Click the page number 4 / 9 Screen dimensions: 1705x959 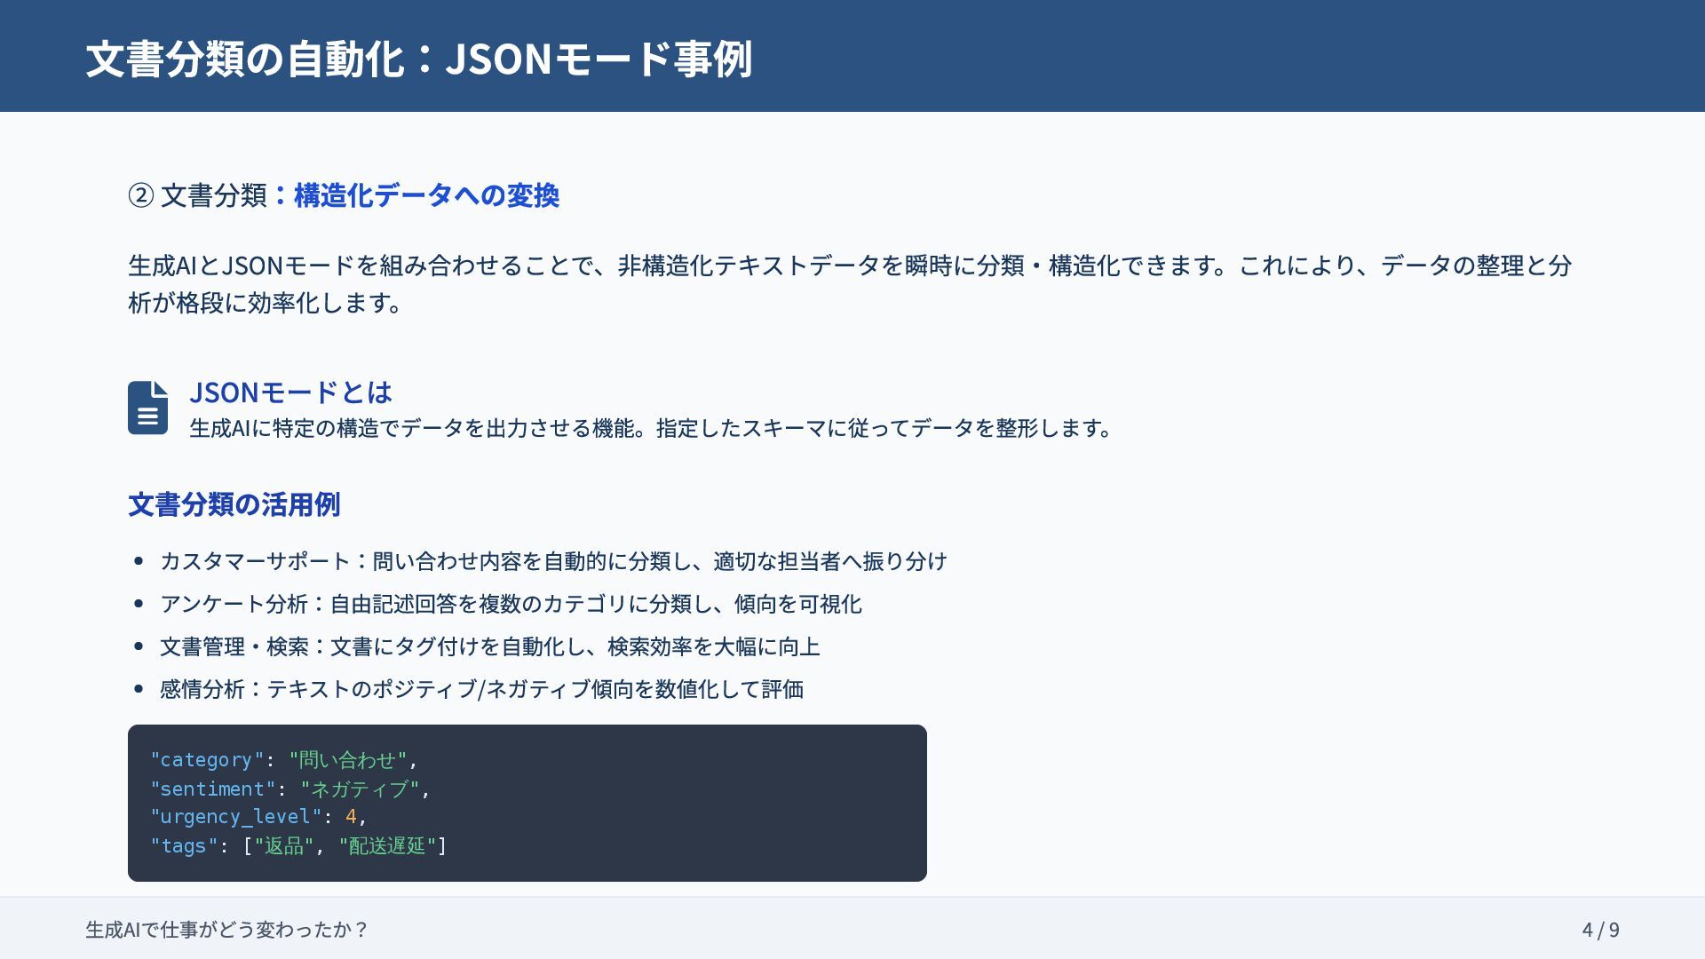pyautogui.click(x=1600, y=930)
